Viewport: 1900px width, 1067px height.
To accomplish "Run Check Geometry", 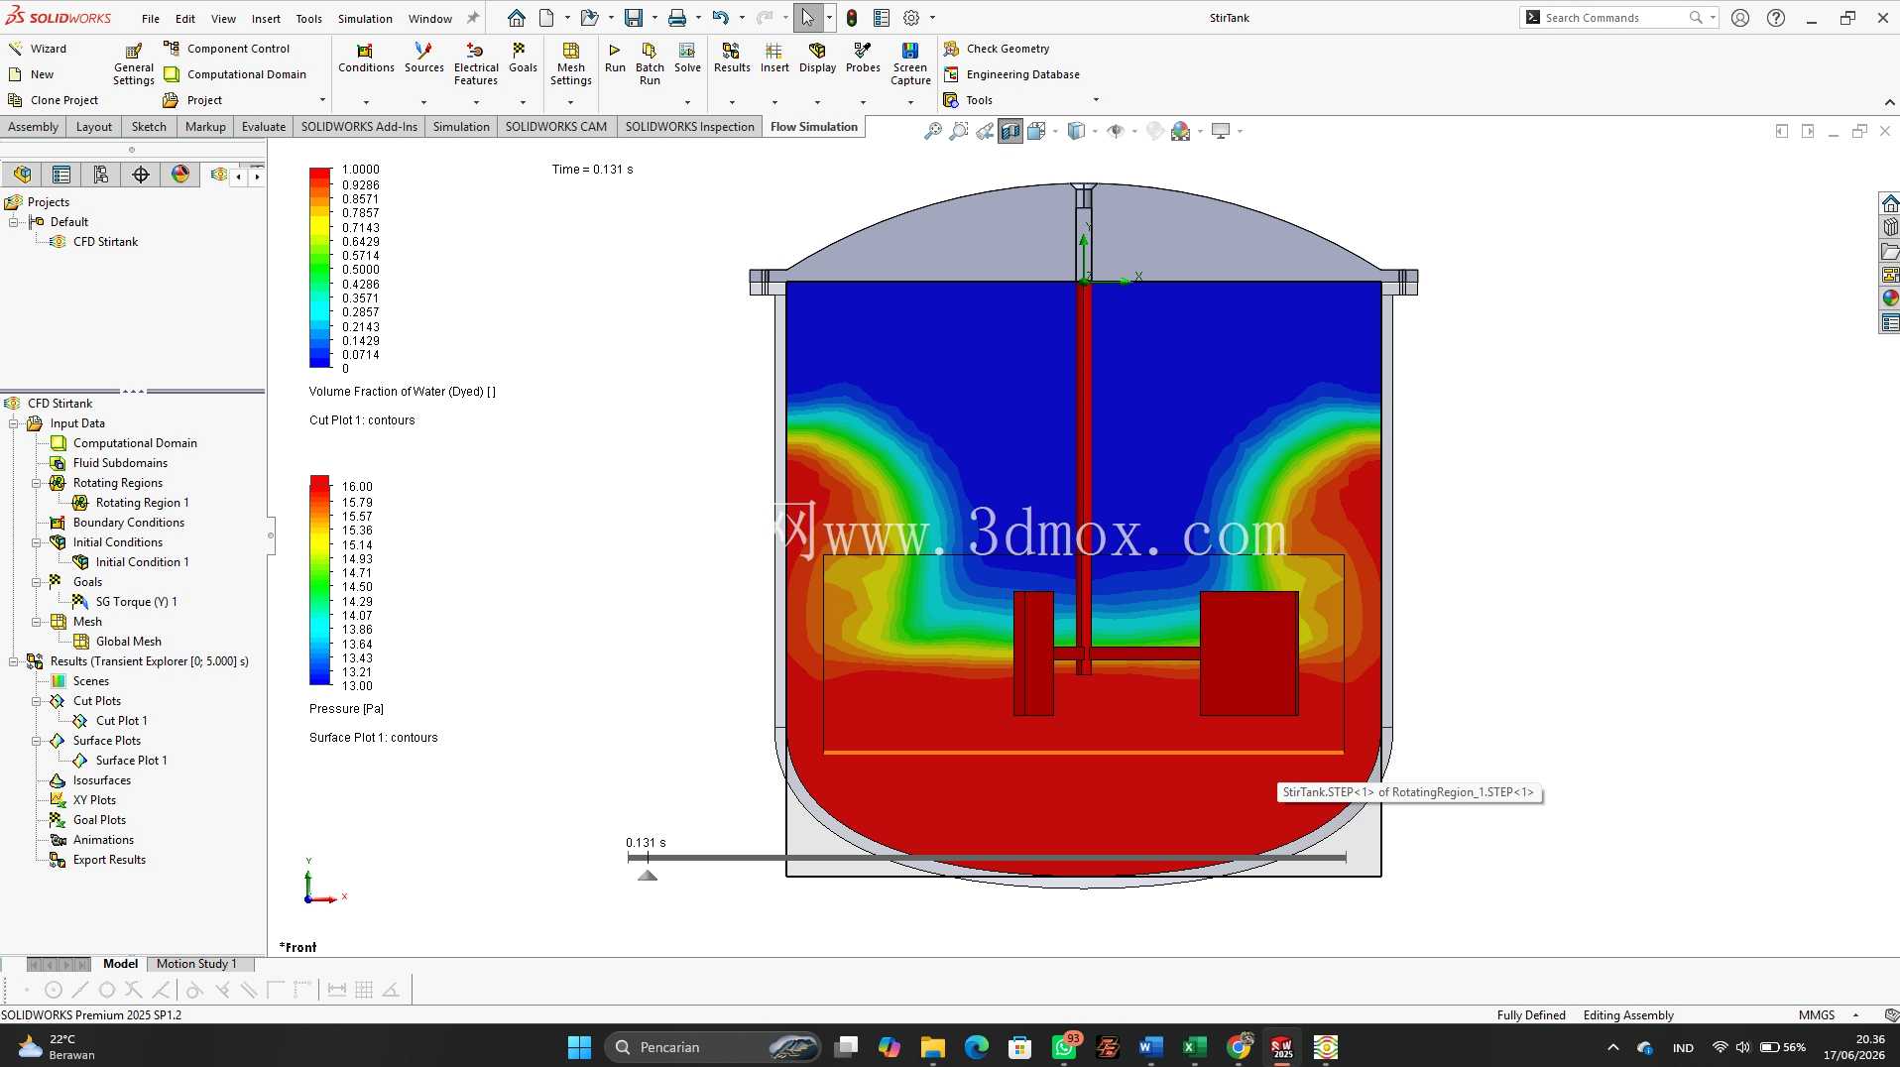I will pos(996,49).
